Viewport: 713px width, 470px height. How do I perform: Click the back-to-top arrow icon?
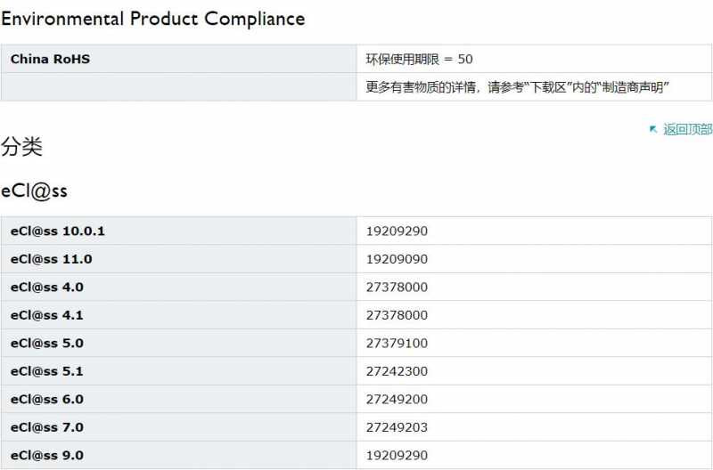[653, 129]
